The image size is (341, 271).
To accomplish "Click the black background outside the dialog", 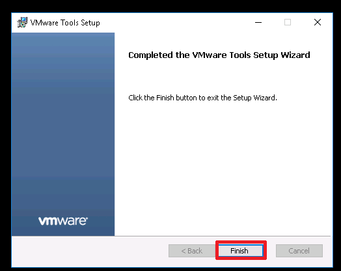I will tap(170, 6).
